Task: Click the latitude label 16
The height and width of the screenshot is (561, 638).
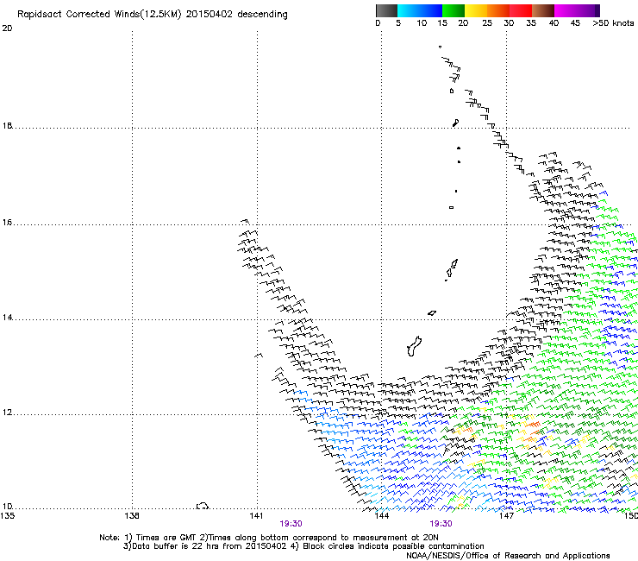Action: (x=7, y=223)
